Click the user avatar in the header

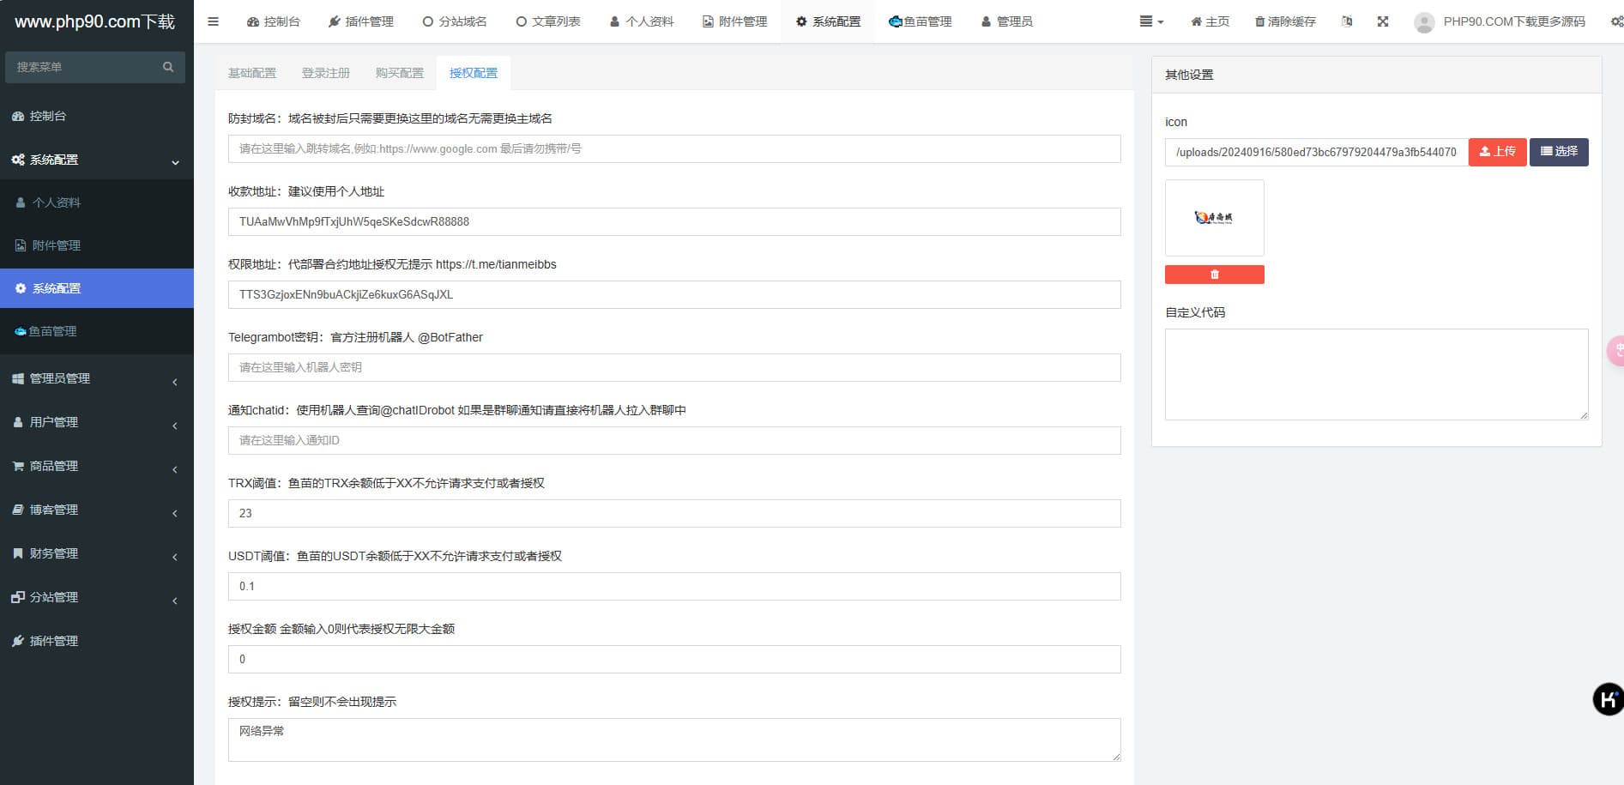(1424, 22)
